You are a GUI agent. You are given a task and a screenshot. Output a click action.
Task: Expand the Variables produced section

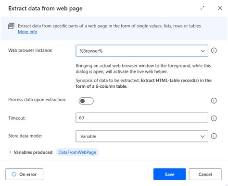point(10,152)
